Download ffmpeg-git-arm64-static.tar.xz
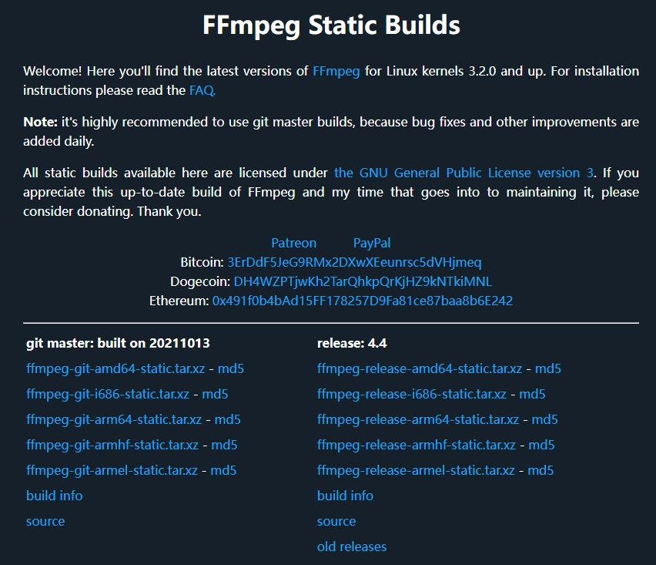 point(114,419)
